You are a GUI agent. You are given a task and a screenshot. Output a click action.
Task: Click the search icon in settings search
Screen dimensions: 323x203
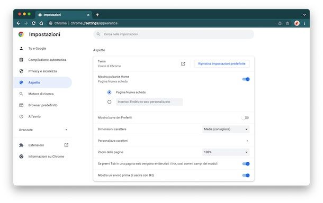point(98,34)
